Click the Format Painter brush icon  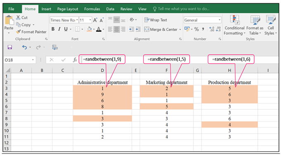tap(18, 32)
